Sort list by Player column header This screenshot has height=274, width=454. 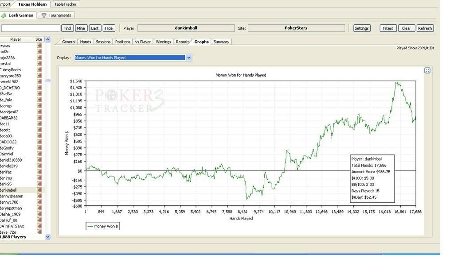coord(16,39)
